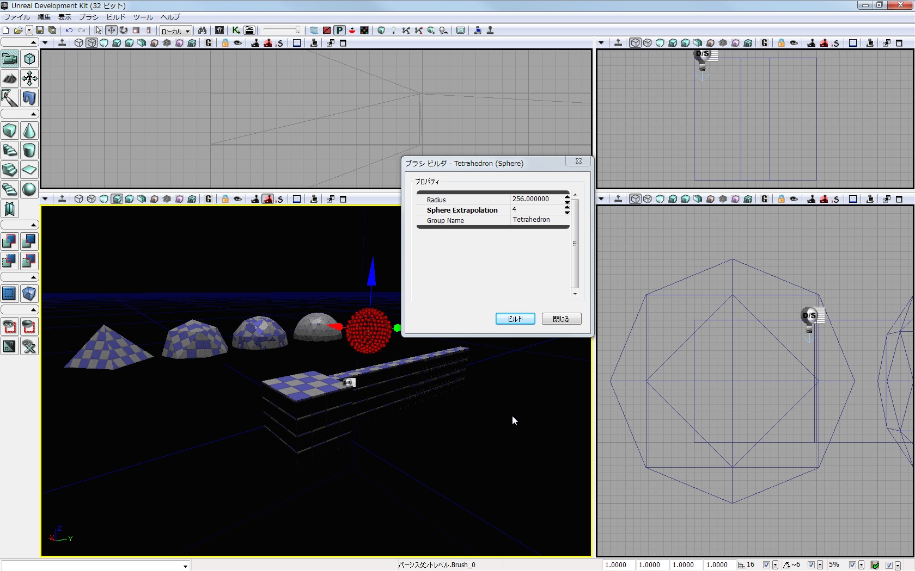Select the Cone brush builder tool
The image size is (915, 571).
click(x=29, y=131)
